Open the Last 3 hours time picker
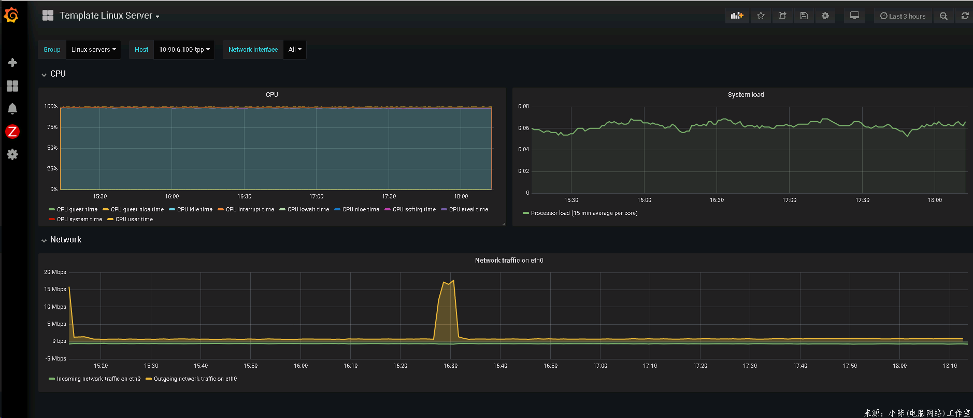This screenshot has height=418, width=973. (903, 16)
